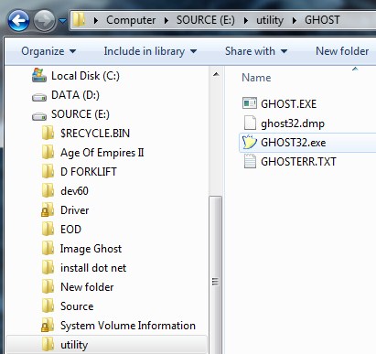This screenshot has width=376, height=354.
Task: Expand the arrow after utility breadcrumb
Action: (x=295, y=20)
